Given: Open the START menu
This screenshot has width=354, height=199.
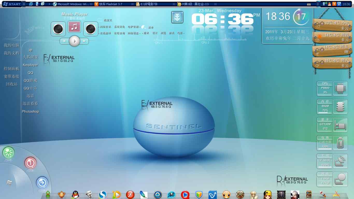Looking at the screenshot, I should coord(12,4).
